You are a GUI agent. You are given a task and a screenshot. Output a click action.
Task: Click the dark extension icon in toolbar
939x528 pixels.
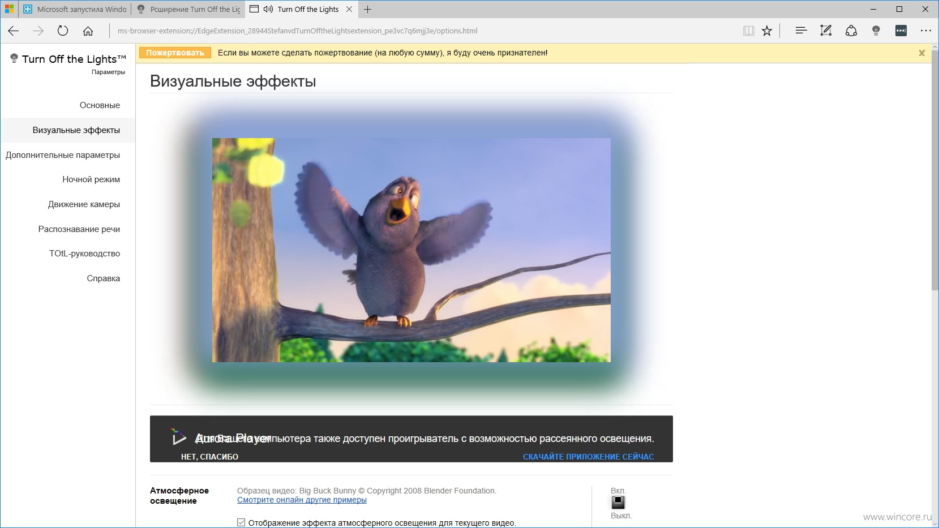tap(901, 31)
